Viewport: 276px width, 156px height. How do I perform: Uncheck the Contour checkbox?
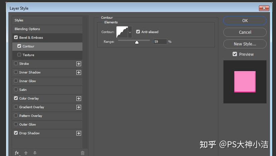(19, 46)
